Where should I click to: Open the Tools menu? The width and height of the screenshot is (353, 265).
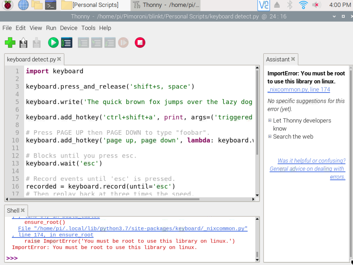point(88,28)
